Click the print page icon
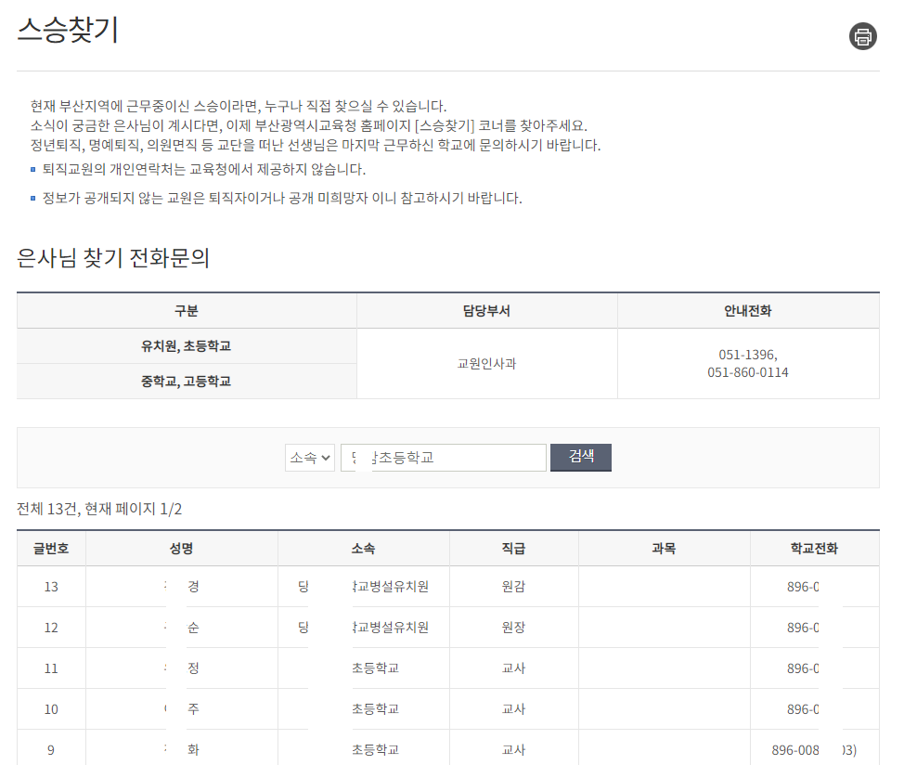This screenshot has width=904, height=765. tap(862, 36)
